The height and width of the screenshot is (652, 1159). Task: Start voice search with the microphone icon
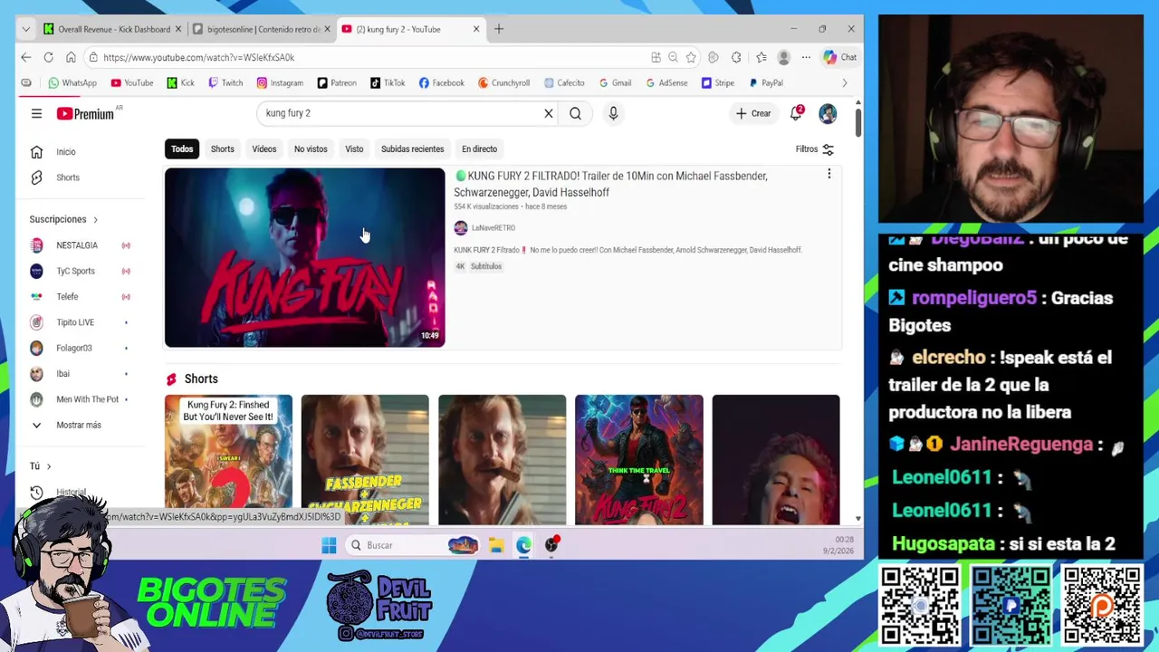(x=613, y=113)
